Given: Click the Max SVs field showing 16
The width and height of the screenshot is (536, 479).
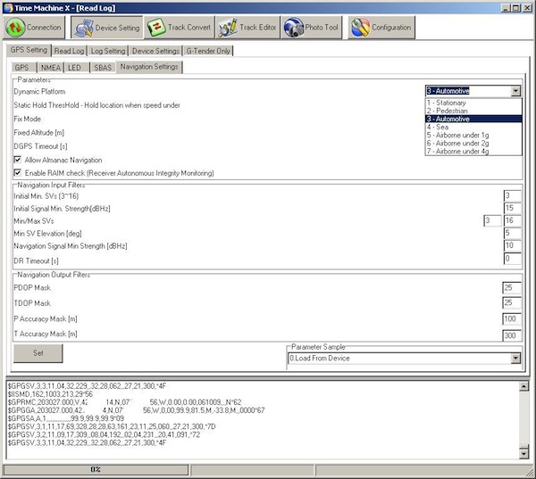Looking at the screenshot, I should (x=512, y=220).
